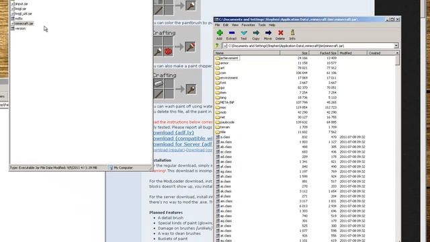Select lwjgl_util.jar in the Explorer window
The width and height of the screenshot is (430, 242).
click(21, 13)
